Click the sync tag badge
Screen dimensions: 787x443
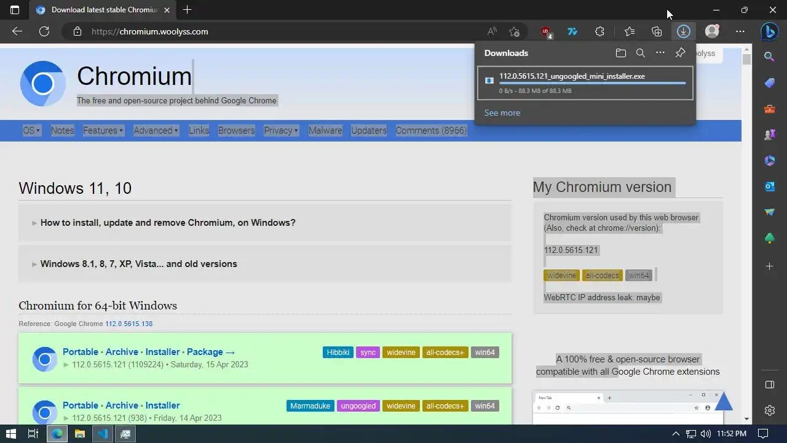coord(368,353)
